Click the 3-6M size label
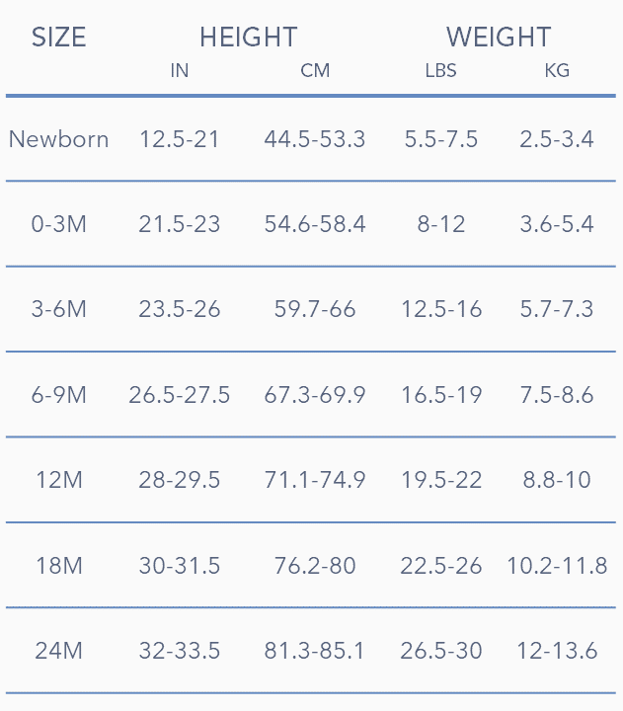 (x=59, y=310)
